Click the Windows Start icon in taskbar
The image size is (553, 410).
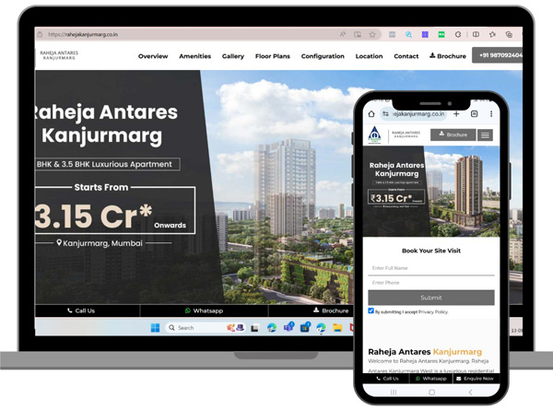pyautogui.click(x=155, y=327)
